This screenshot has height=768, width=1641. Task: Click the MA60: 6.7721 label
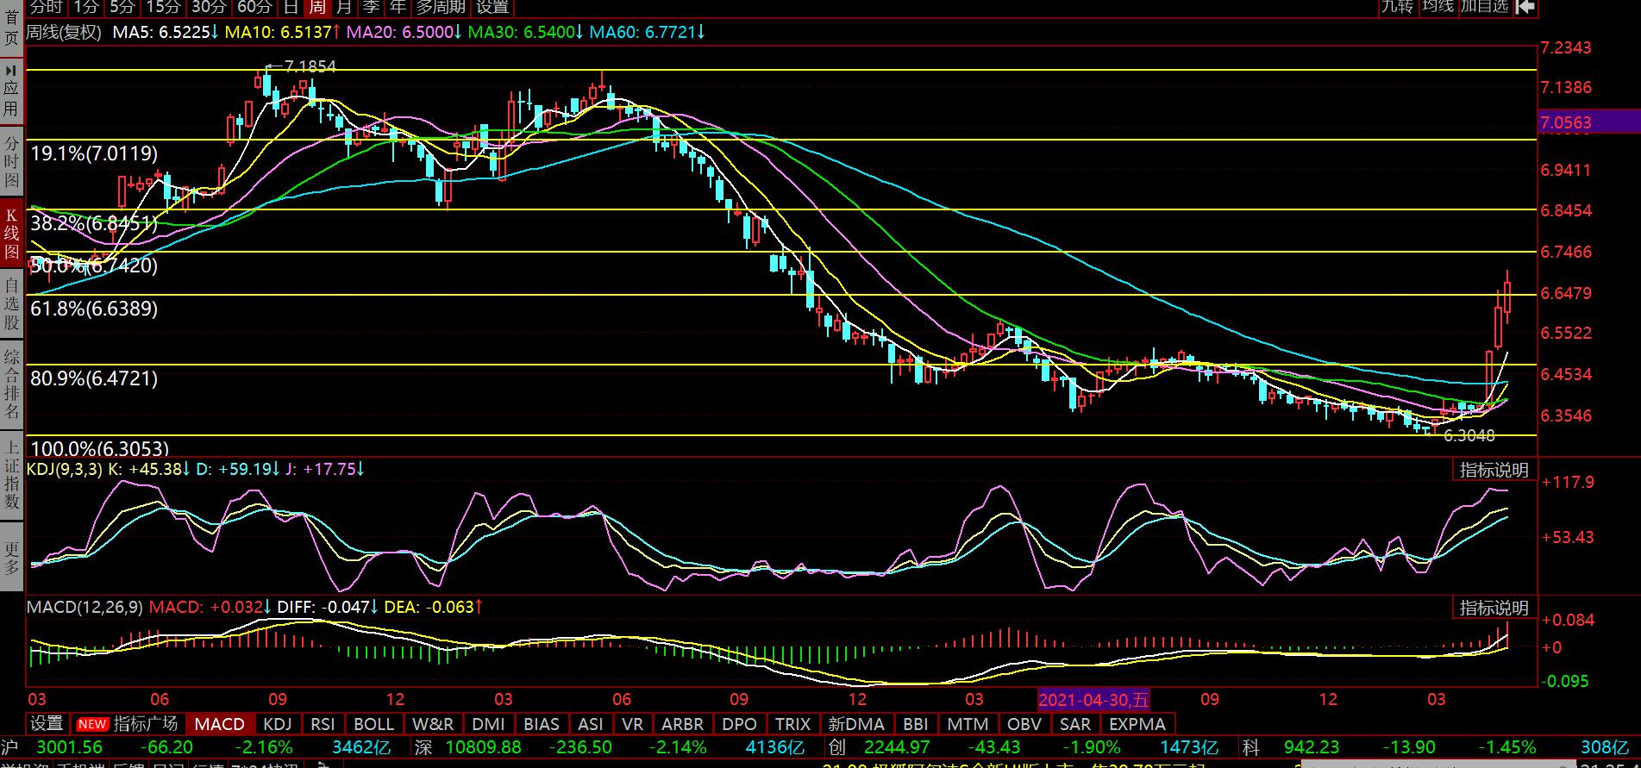pos(648,33)
